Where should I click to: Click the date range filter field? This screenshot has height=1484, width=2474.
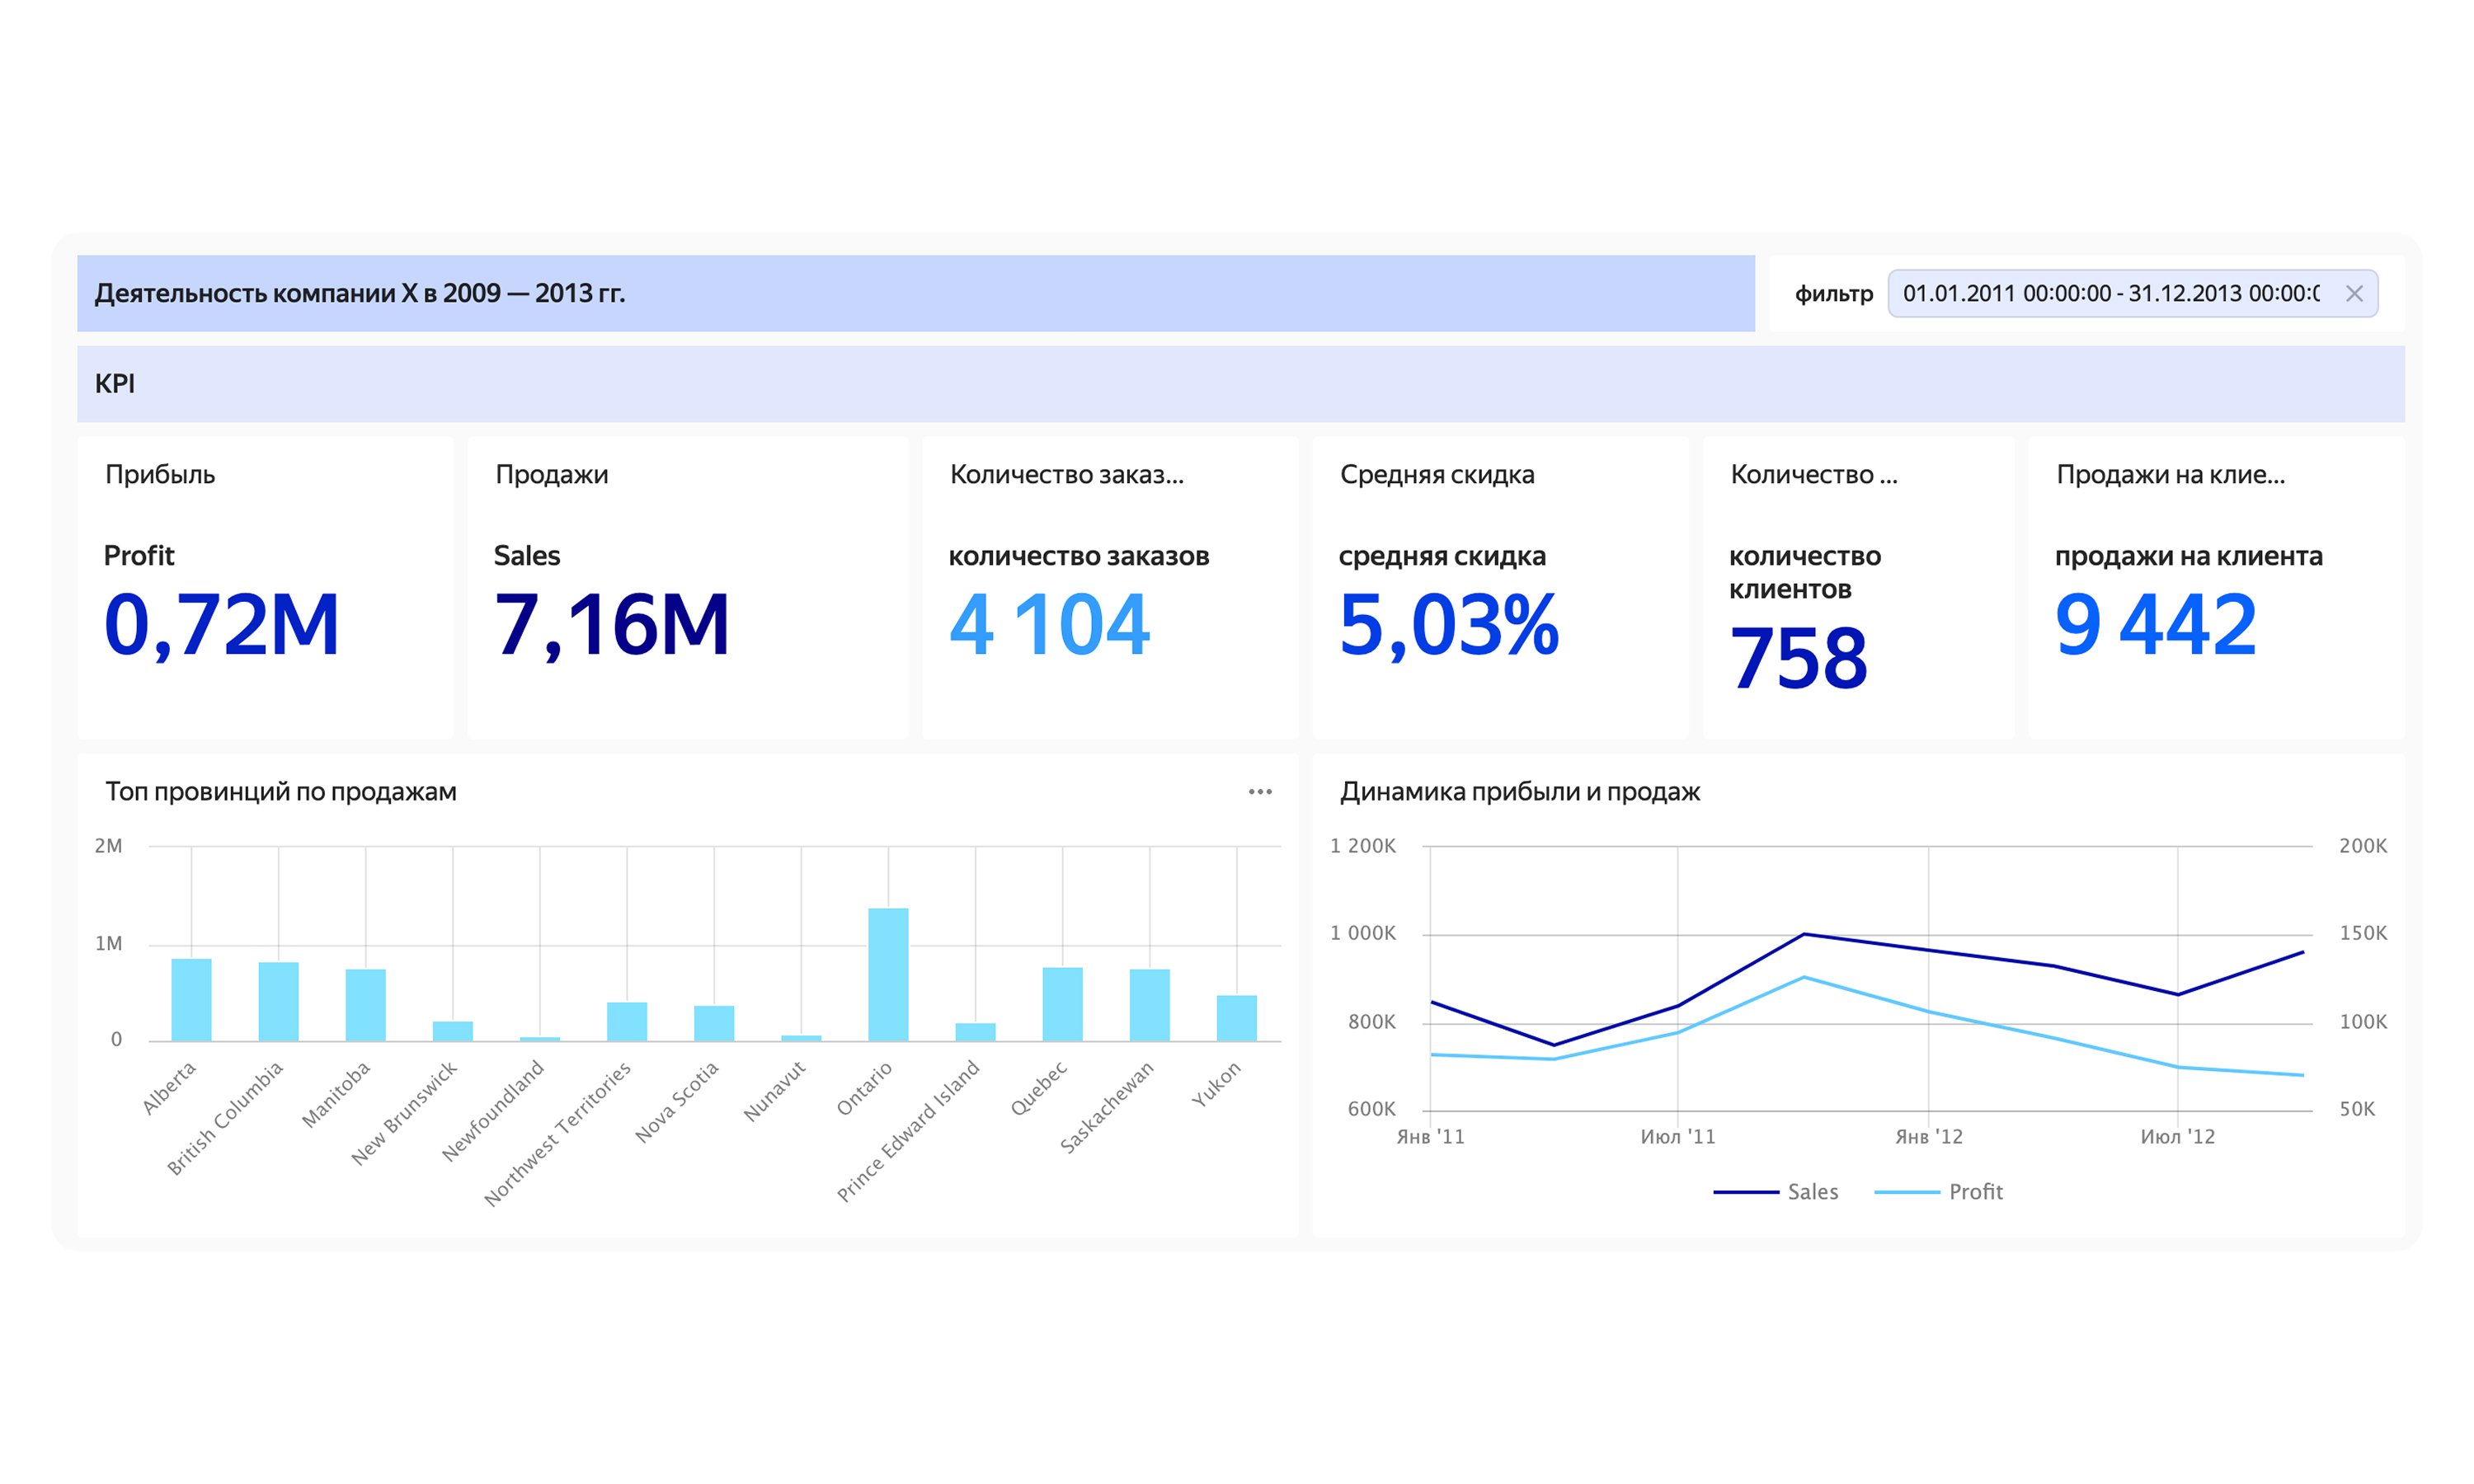[2110, 293]
